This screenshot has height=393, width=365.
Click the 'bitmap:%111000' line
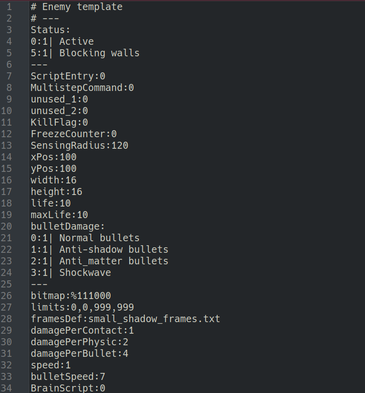71,296
